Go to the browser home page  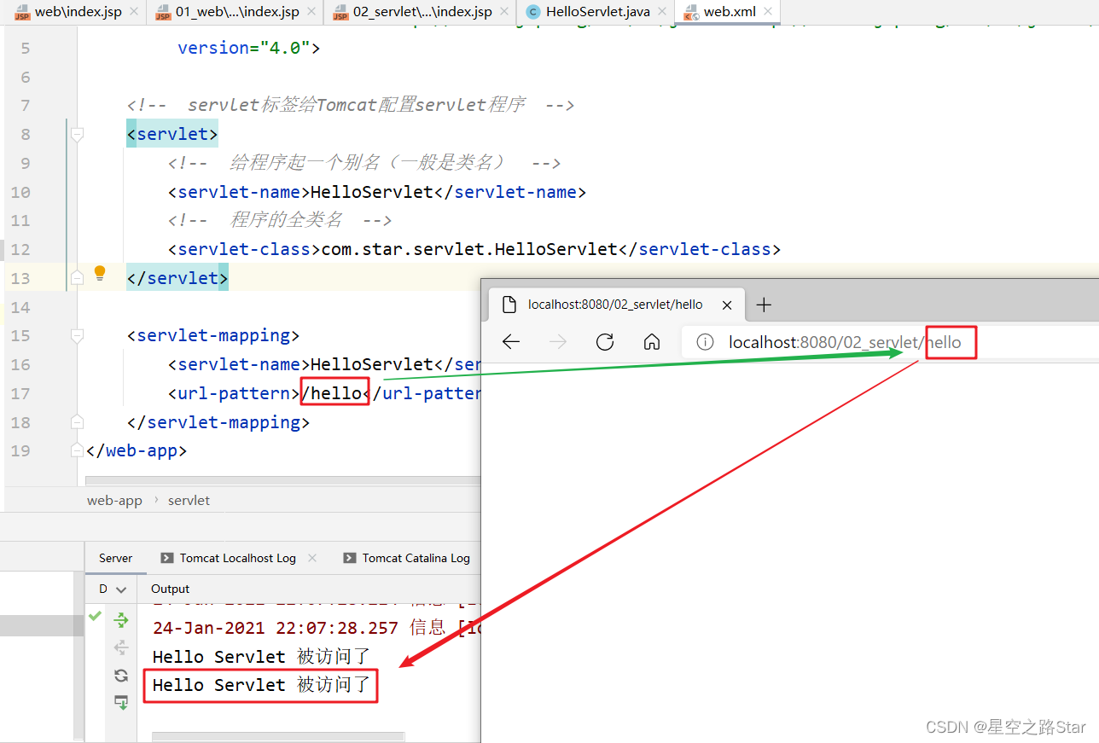tap(652, 342)
